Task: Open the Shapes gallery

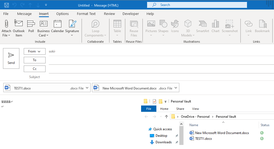Action: 163,28
